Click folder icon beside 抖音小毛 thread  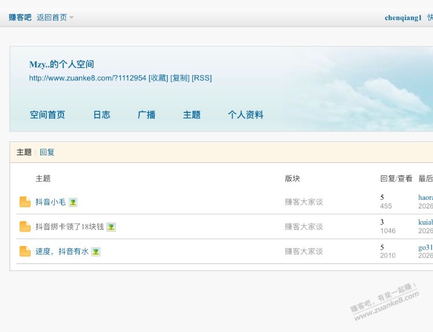[25, 202]
